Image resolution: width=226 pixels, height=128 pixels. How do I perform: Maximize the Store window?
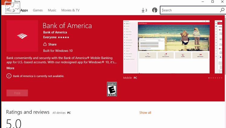pyautogui.click(x=212, y=2)
